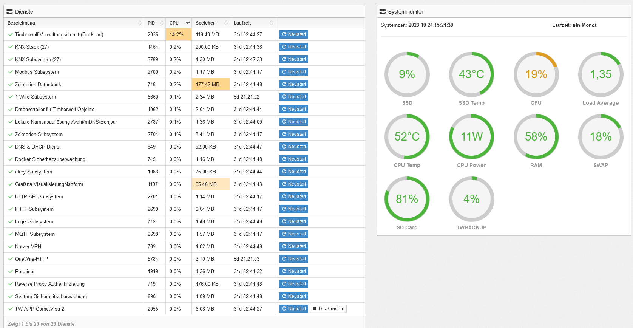Screen dimensions: 633x328
Task: Click TWBACKUP gauge showing 4%
Action: [472, 199]
